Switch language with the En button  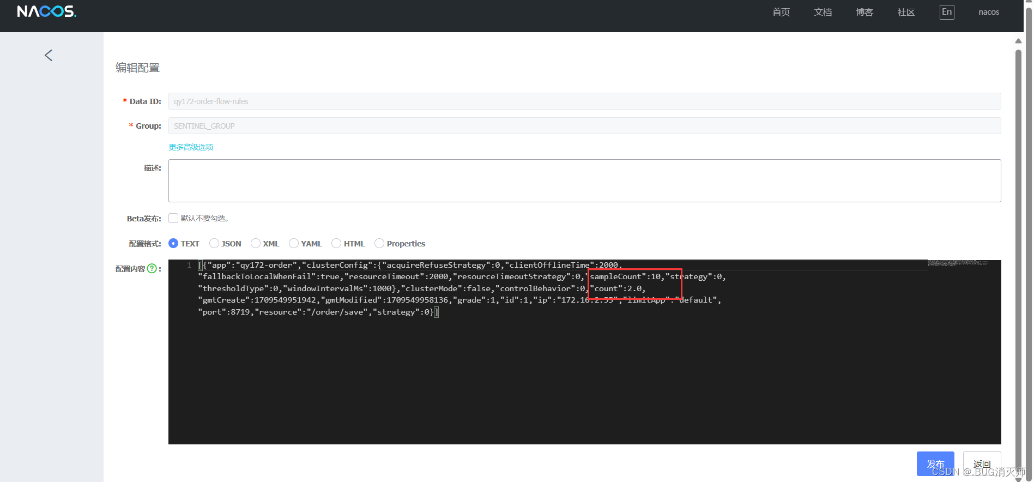(x=947, y=12)
